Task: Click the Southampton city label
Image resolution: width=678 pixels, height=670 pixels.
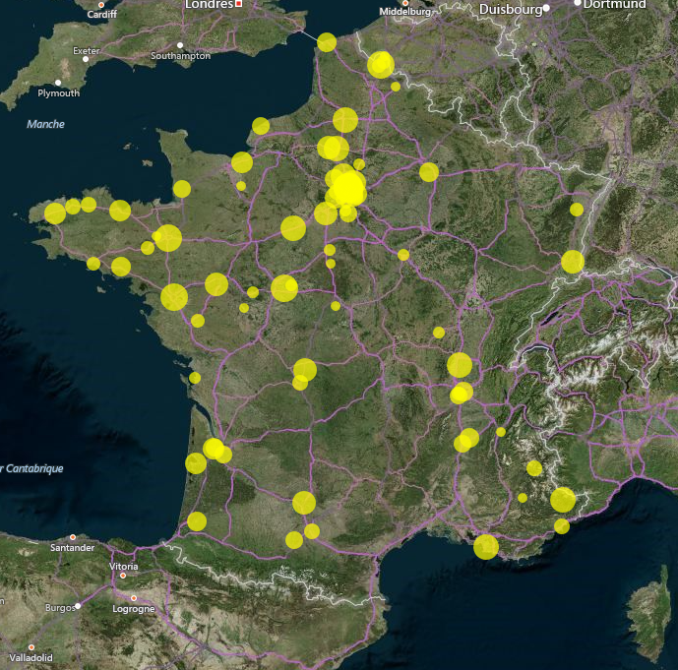Action: [x=181, y=56]
